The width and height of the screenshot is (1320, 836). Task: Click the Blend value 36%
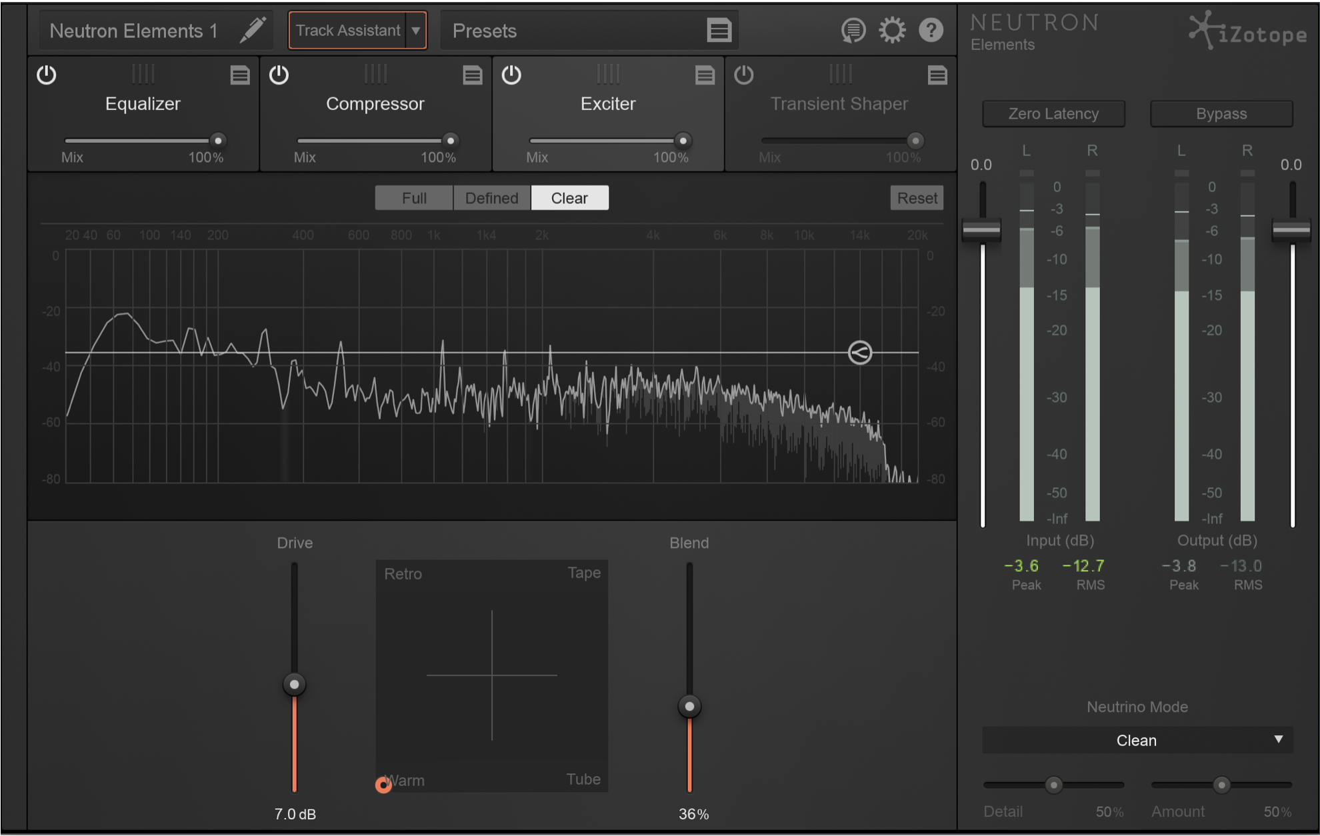point(693,814)
